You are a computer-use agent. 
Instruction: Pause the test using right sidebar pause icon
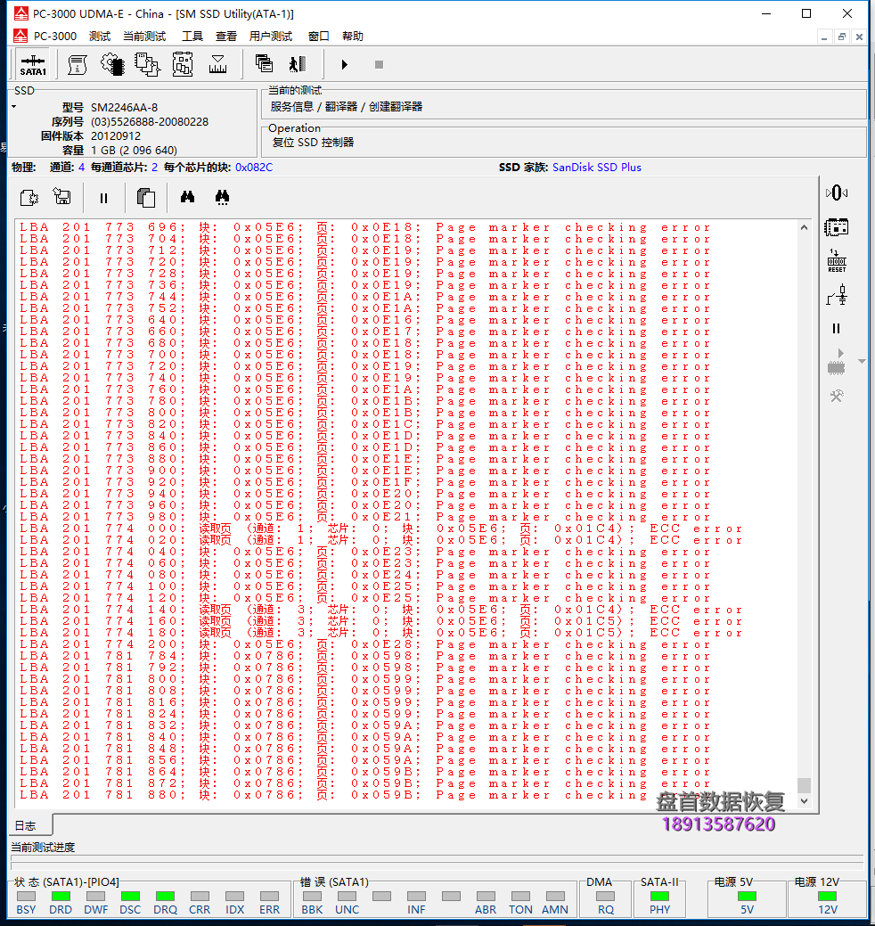(836, 328)
